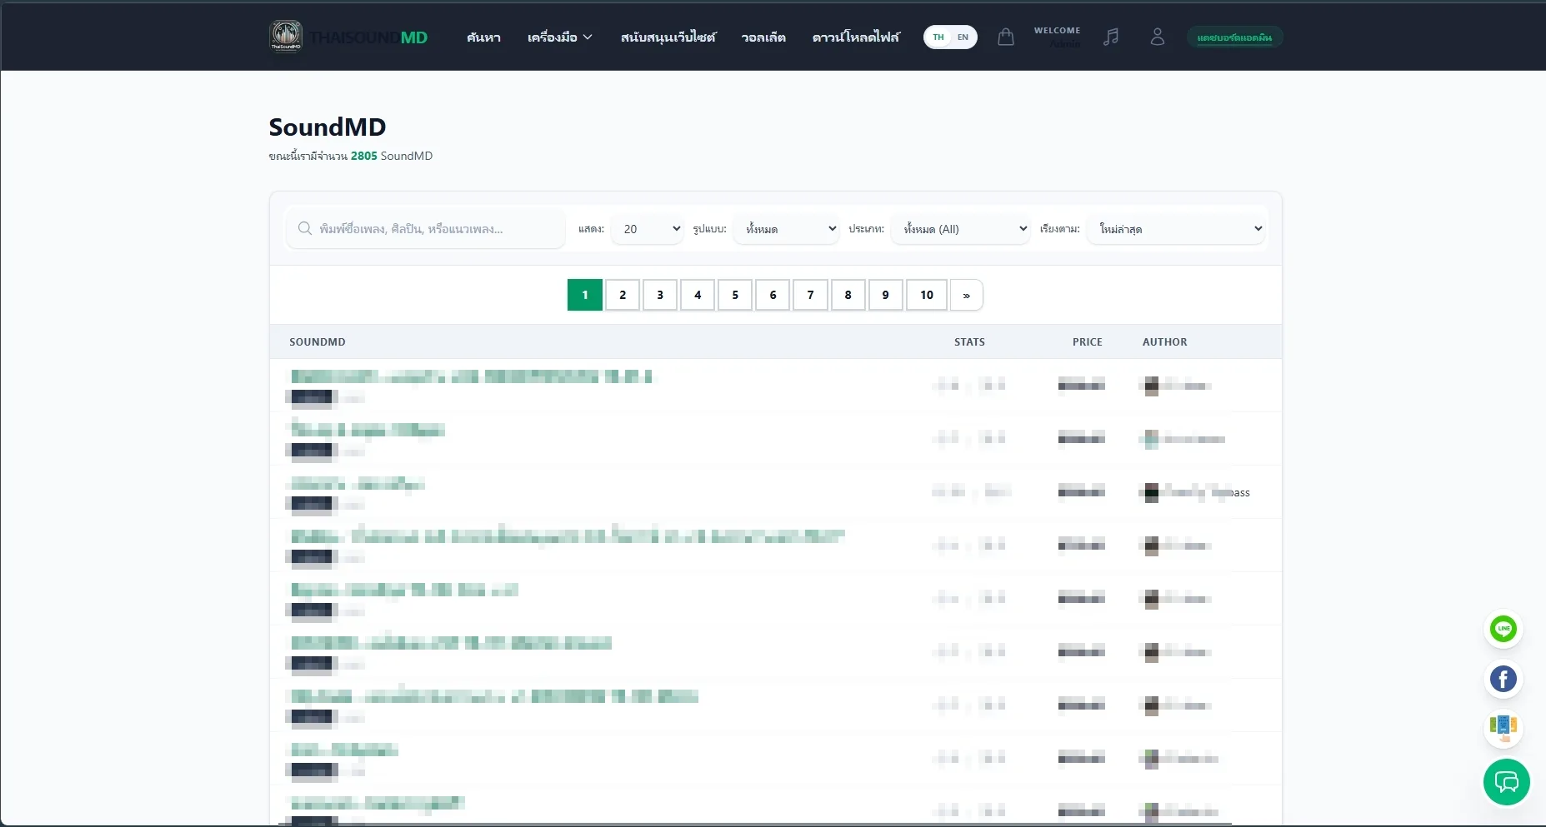This screenshot has height=827, width=1546.
Task: Open the เรียงตาม sort dropdown
Action: pyautogui.click(x=1176, y=228)
